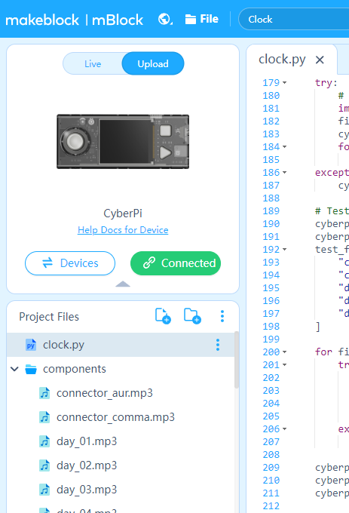Open Help Docs for Device link
The height and width of the screenshot is (513, 349).
pyautogui.click(x=123, y=229)
